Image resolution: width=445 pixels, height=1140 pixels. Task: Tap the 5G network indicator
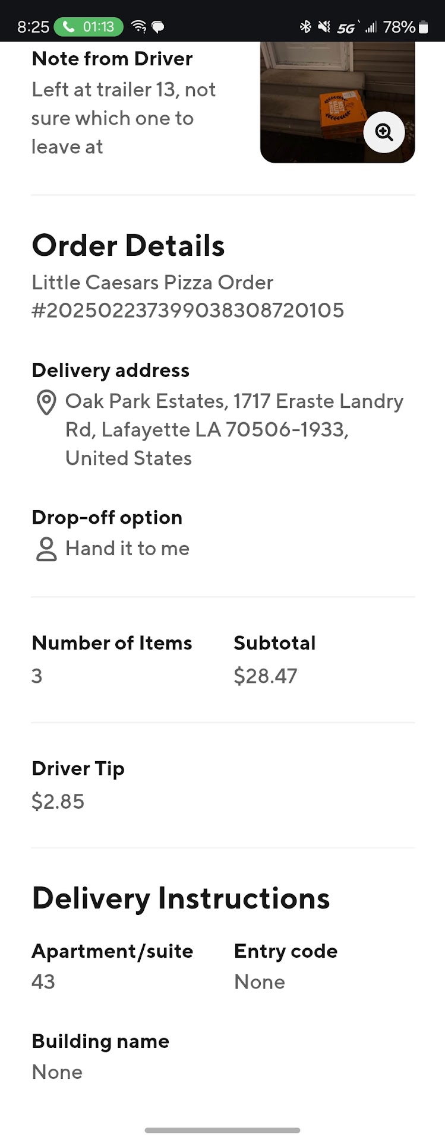coord(346,27)
